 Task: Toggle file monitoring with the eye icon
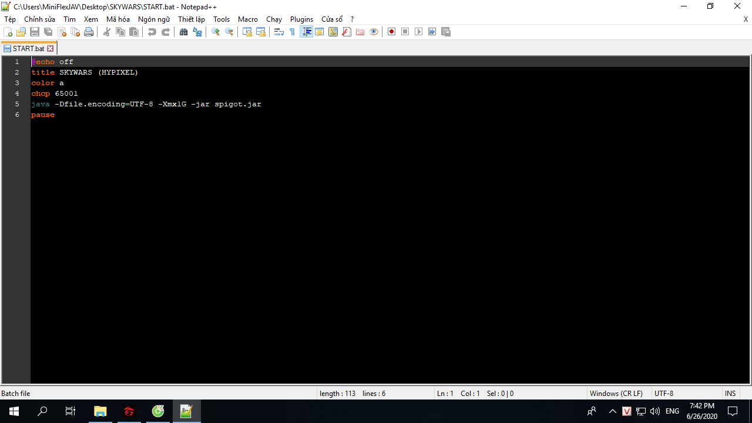374,32
